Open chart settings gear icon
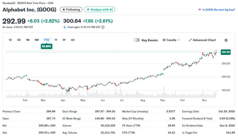This screenshot has height=138, width=238. click(x=226, y=40)
